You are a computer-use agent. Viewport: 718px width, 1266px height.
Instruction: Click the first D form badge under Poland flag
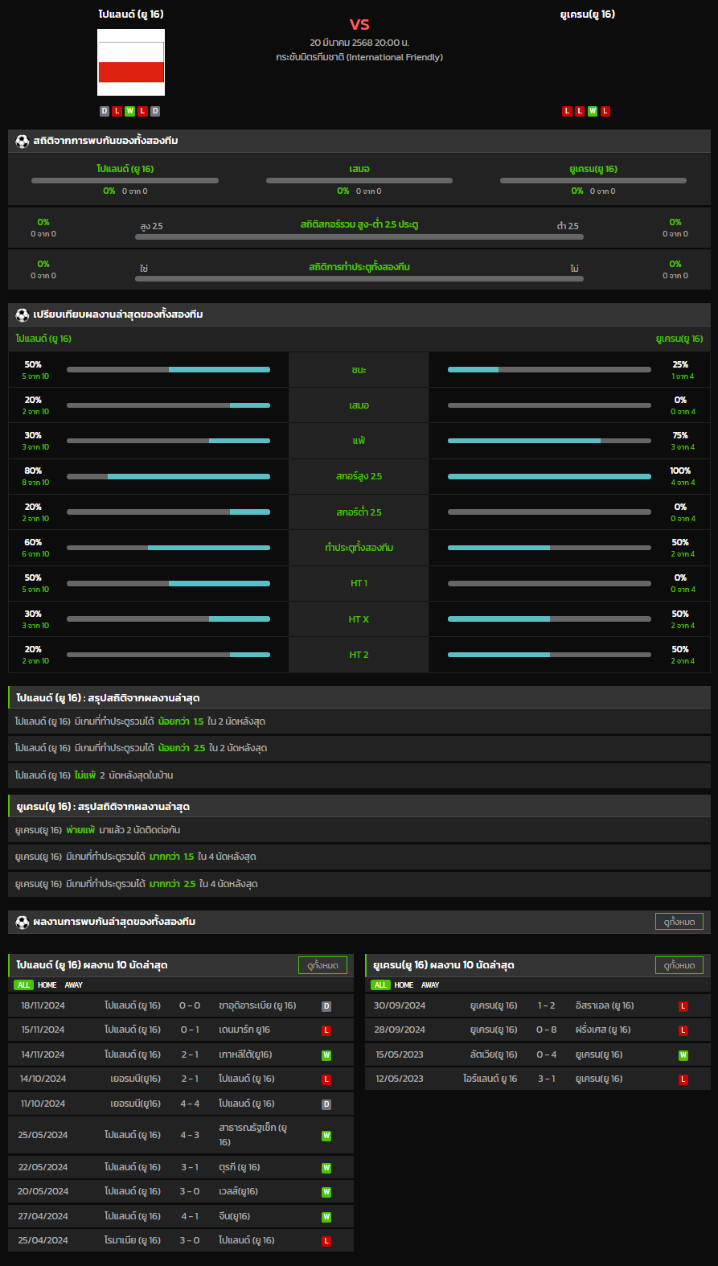point(105,111)
